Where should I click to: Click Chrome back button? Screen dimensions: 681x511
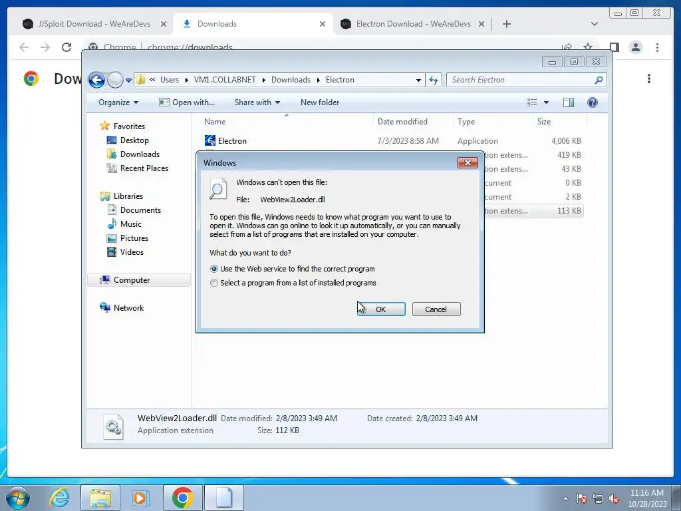(x=24, y=47)
